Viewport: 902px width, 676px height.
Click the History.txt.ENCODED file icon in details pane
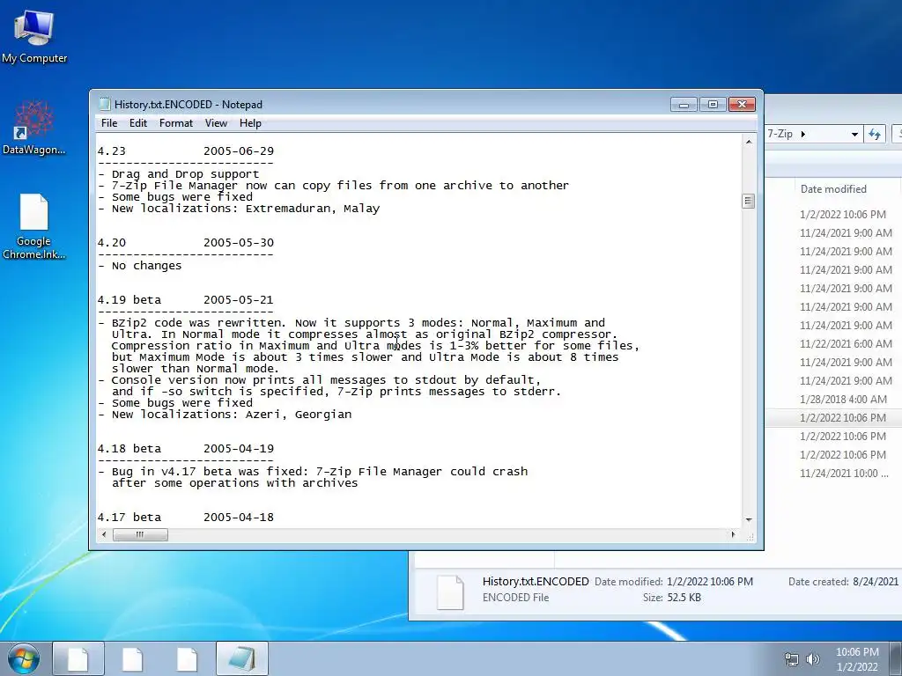pyautogui.click(x=450, y=591)
